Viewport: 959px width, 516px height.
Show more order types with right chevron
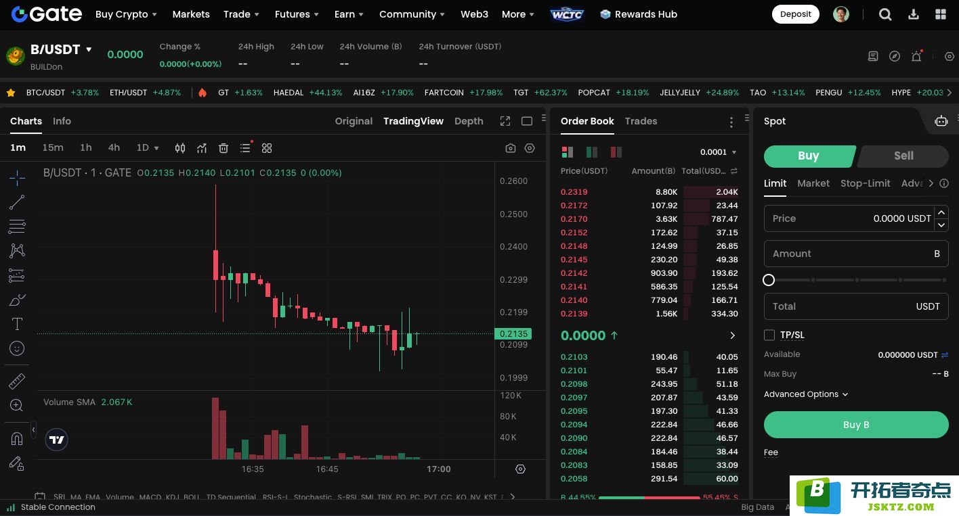point(931,183)
